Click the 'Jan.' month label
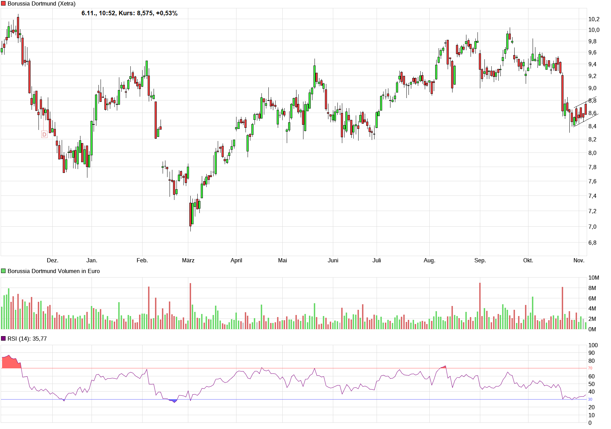This screenshot has width=611, height=429. 92,260
